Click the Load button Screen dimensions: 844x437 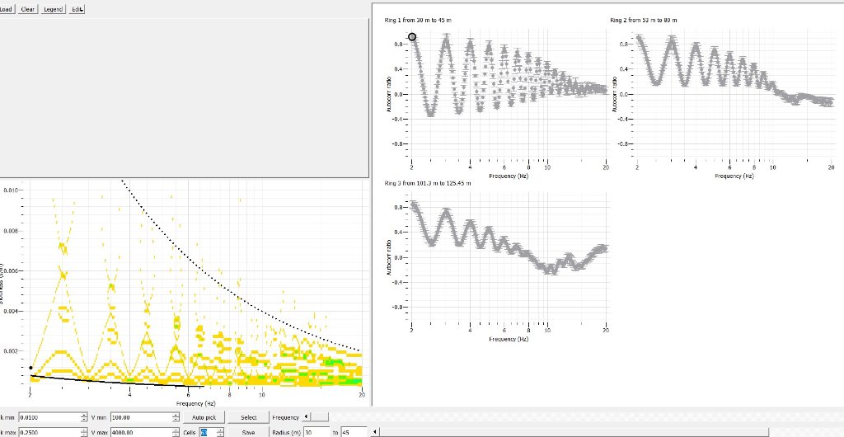7,9
